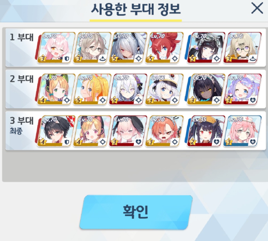Click support role icon on maid with glasses
Image resolution: width=268 pixels, height=241 pixels.
(x=103, y=59)
